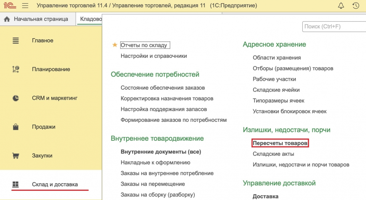Click the Поиск (Ctrl+F) search field

point(334,26)
